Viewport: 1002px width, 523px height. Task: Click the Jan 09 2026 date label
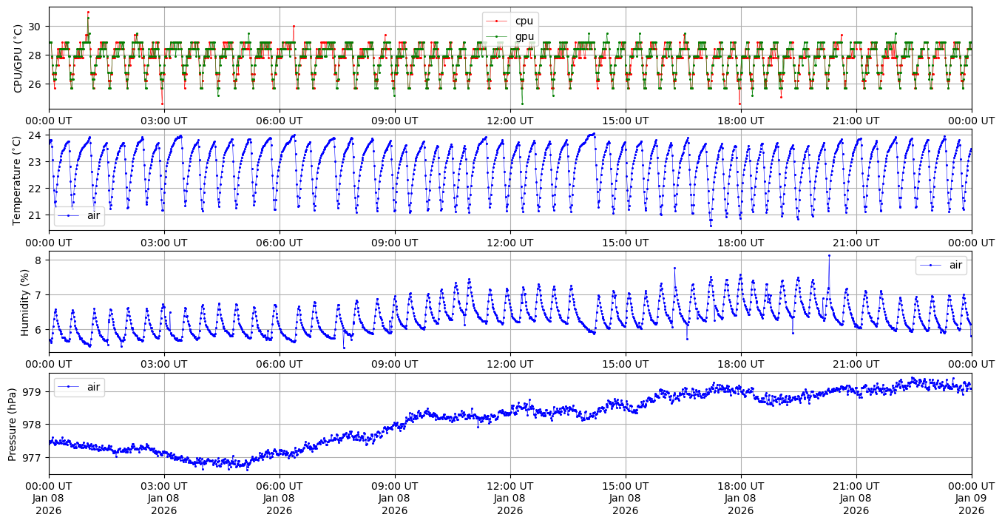(x=971, y=503)
